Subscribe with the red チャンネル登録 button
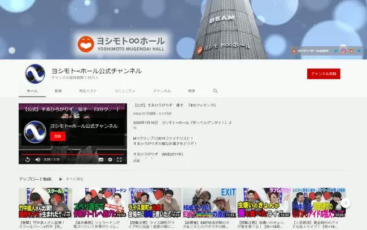 [324, 73]
